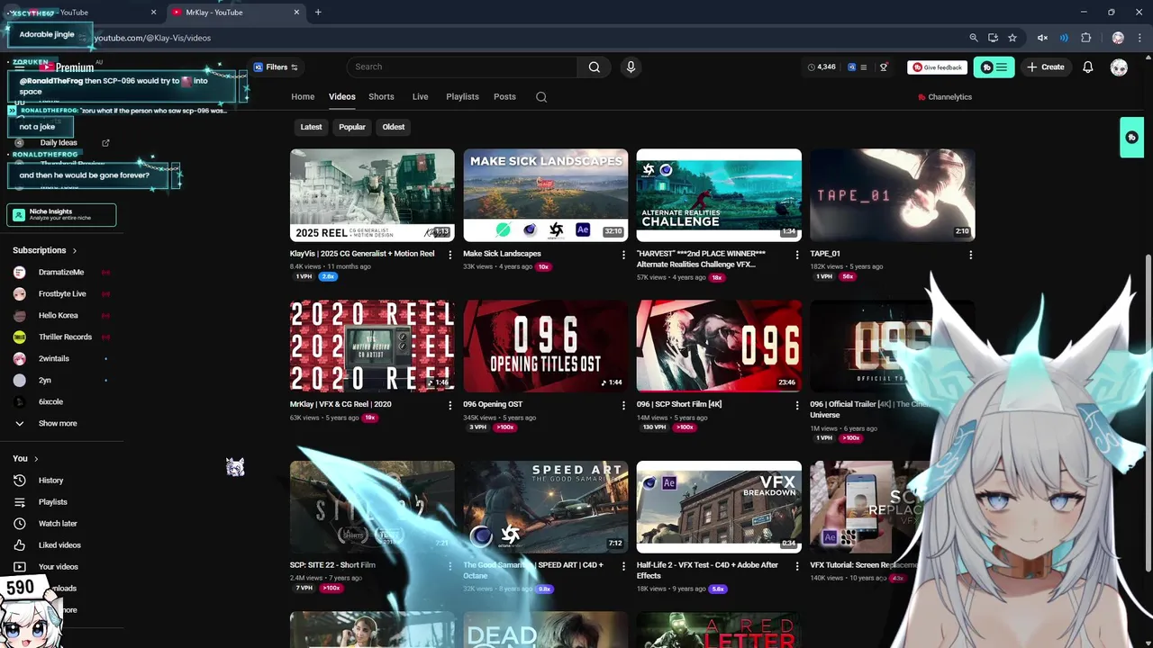Open new browser tab with plus
This screenshot has width=1153, height=648.
coord(318,13)
